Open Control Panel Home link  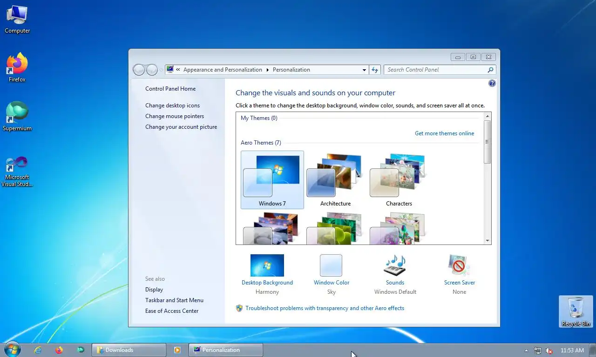click(x=170, y=89)
